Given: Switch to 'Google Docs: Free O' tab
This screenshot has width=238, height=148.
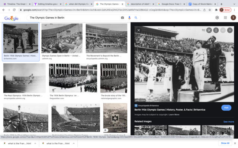Looking at the screenshot, I should [171, 4].
